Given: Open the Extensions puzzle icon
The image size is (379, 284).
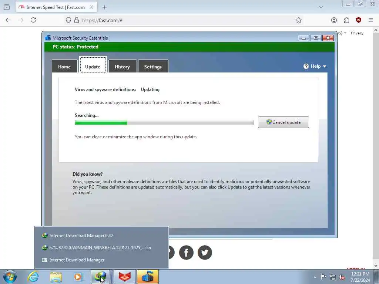Looking at the screenshot, I should (x=346, y=20).
